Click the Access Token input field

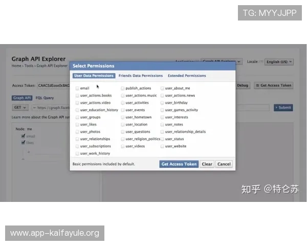53,86
